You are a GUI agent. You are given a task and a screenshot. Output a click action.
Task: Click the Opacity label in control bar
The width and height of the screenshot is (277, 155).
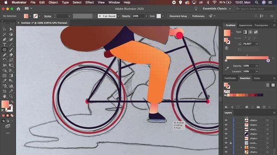click(x=126, y=16)
